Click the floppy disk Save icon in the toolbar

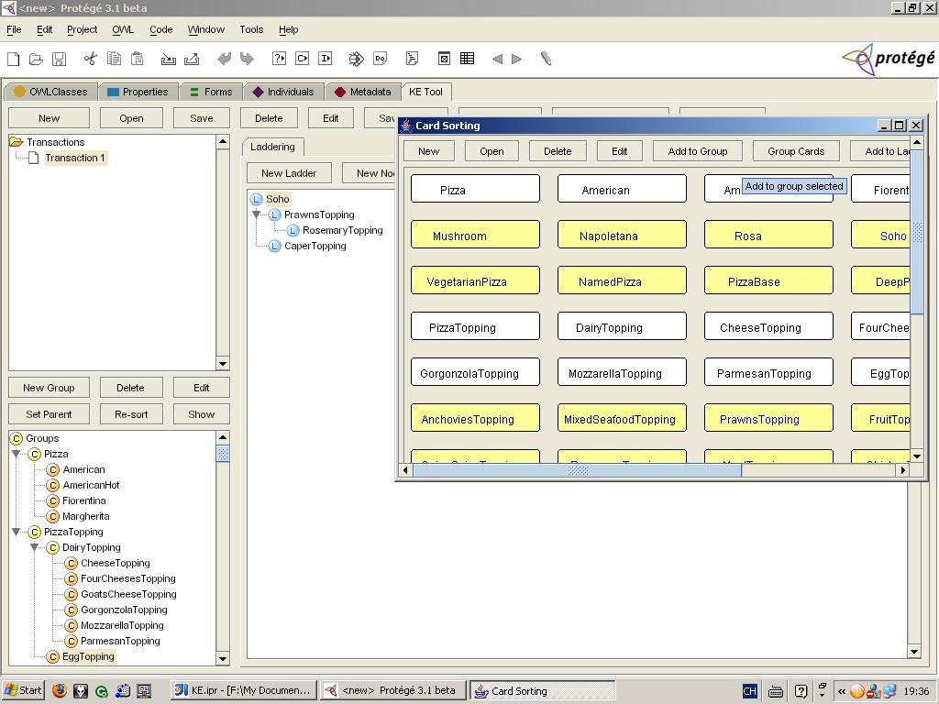click(59, 59)
